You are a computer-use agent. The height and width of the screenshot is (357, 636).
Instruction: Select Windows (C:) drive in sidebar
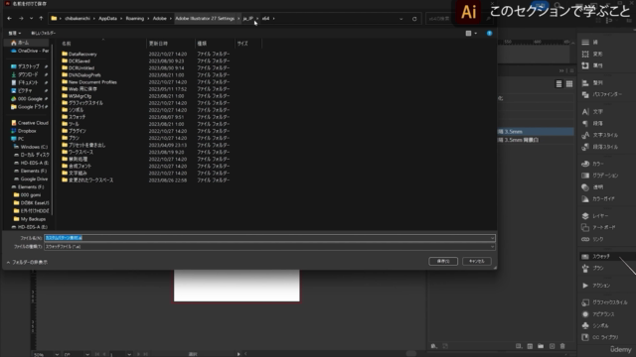coord(31,147)
